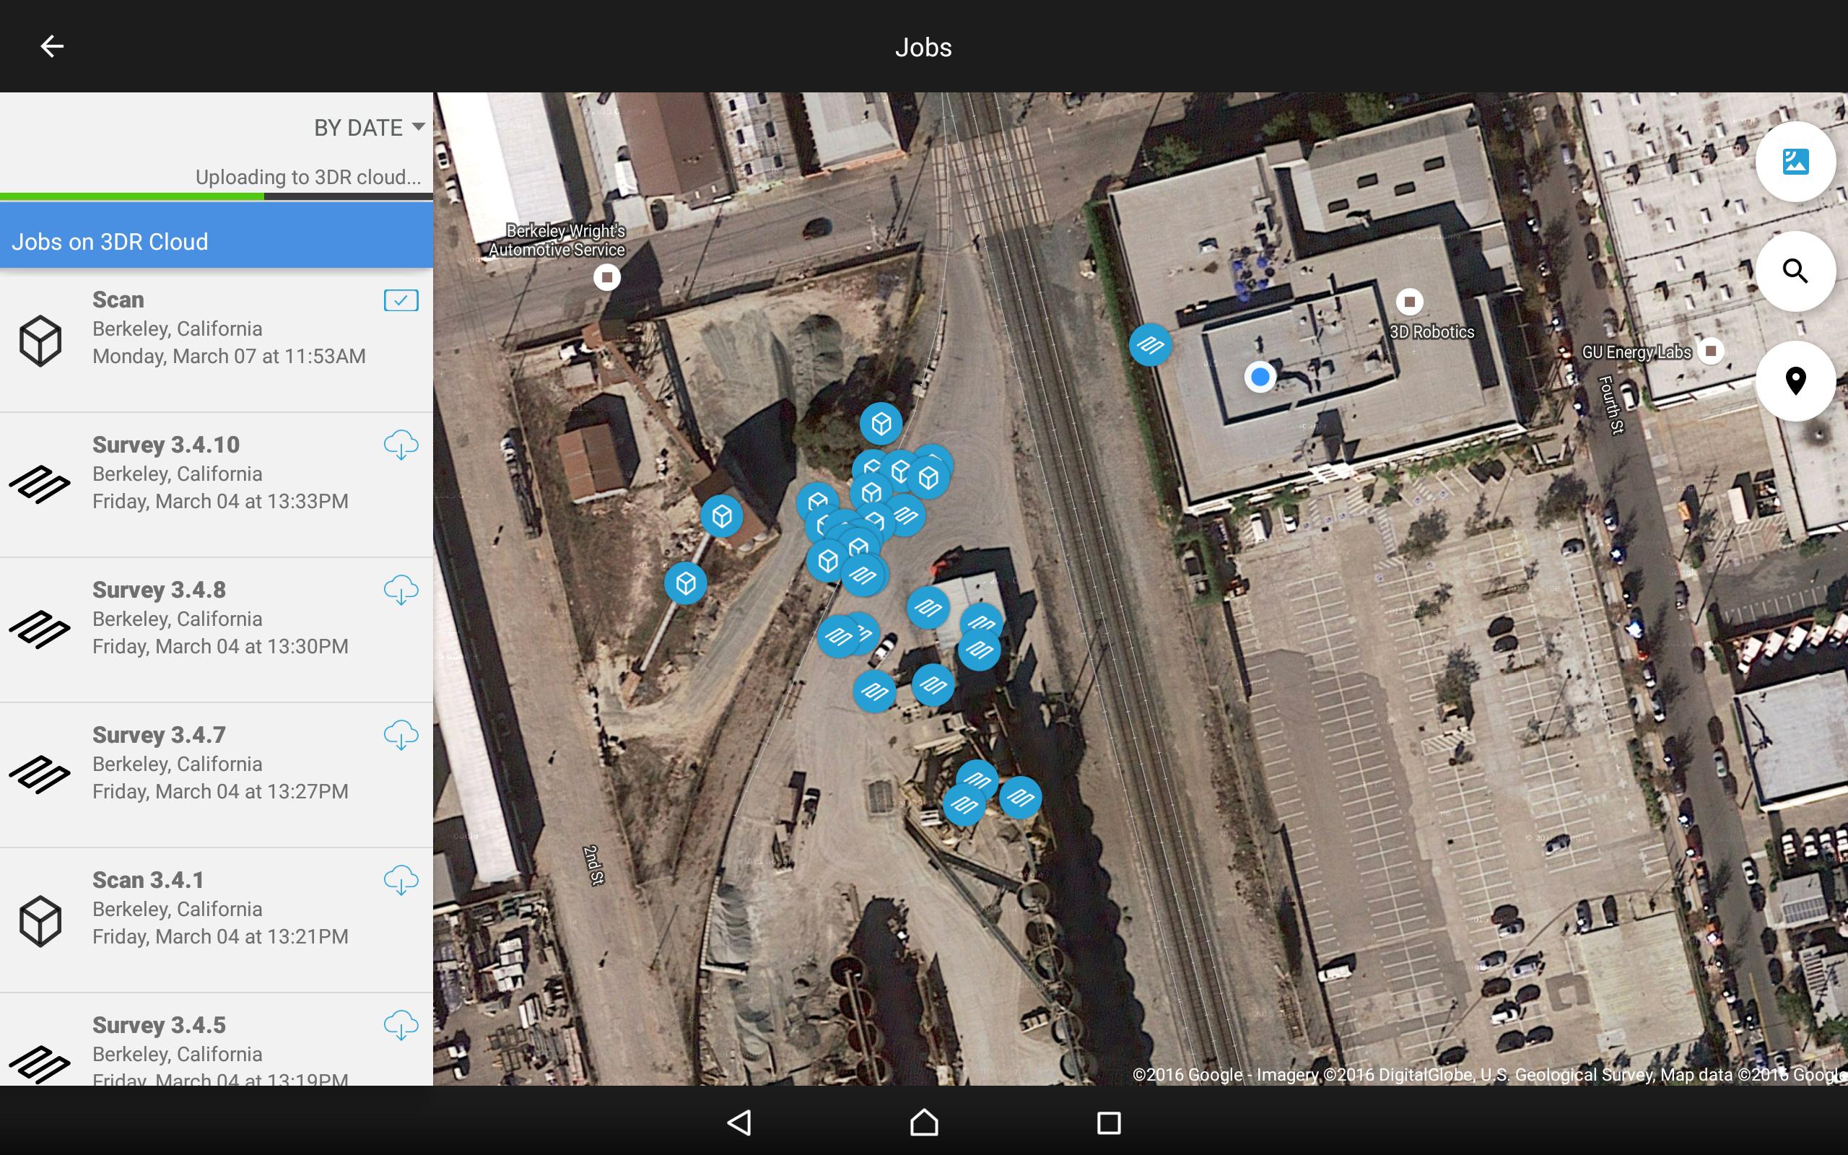The width and height of the screenshot is (1848, 1155).
Task: Go back using the top-left arrow
Action: (x=51, y=47)
